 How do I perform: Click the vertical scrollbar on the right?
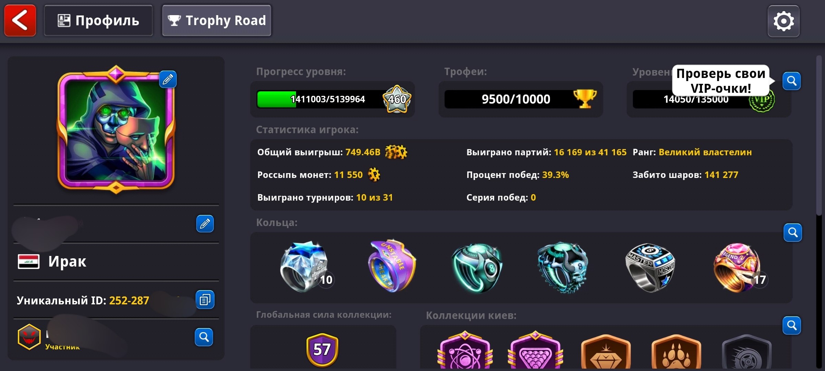tap(819, 136)
